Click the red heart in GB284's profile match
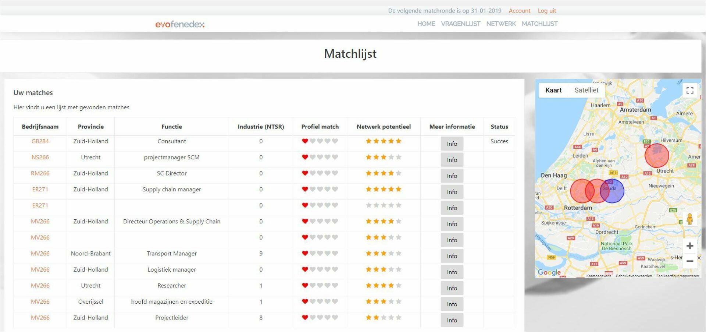 (304, 141)
